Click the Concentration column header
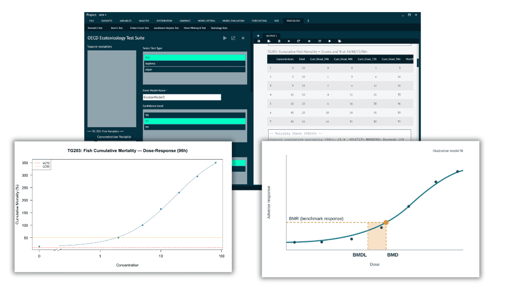 point(285,59)
